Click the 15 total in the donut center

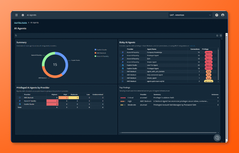pos(55,65)
